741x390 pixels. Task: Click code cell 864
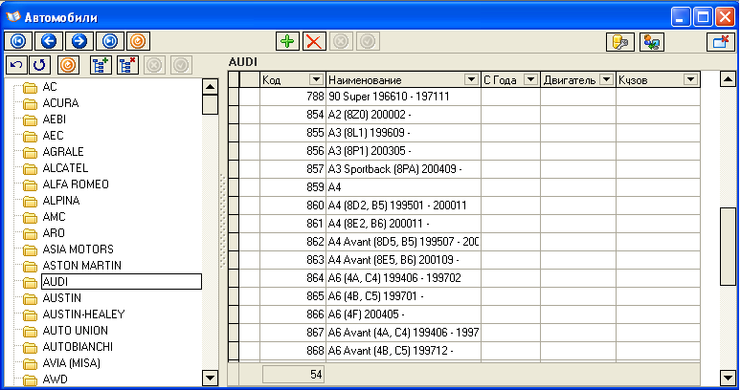293,278
